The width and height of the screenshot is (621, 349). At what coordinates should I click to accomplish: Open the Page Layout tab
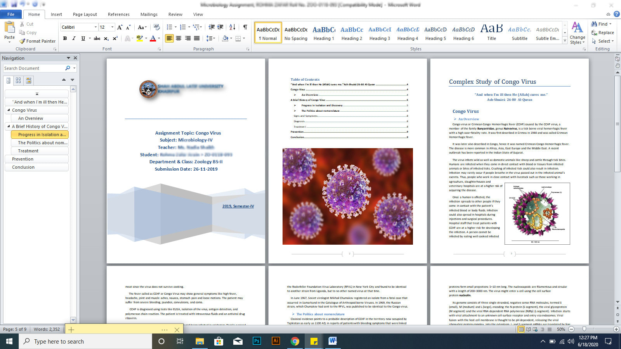(x=85, y=14)
